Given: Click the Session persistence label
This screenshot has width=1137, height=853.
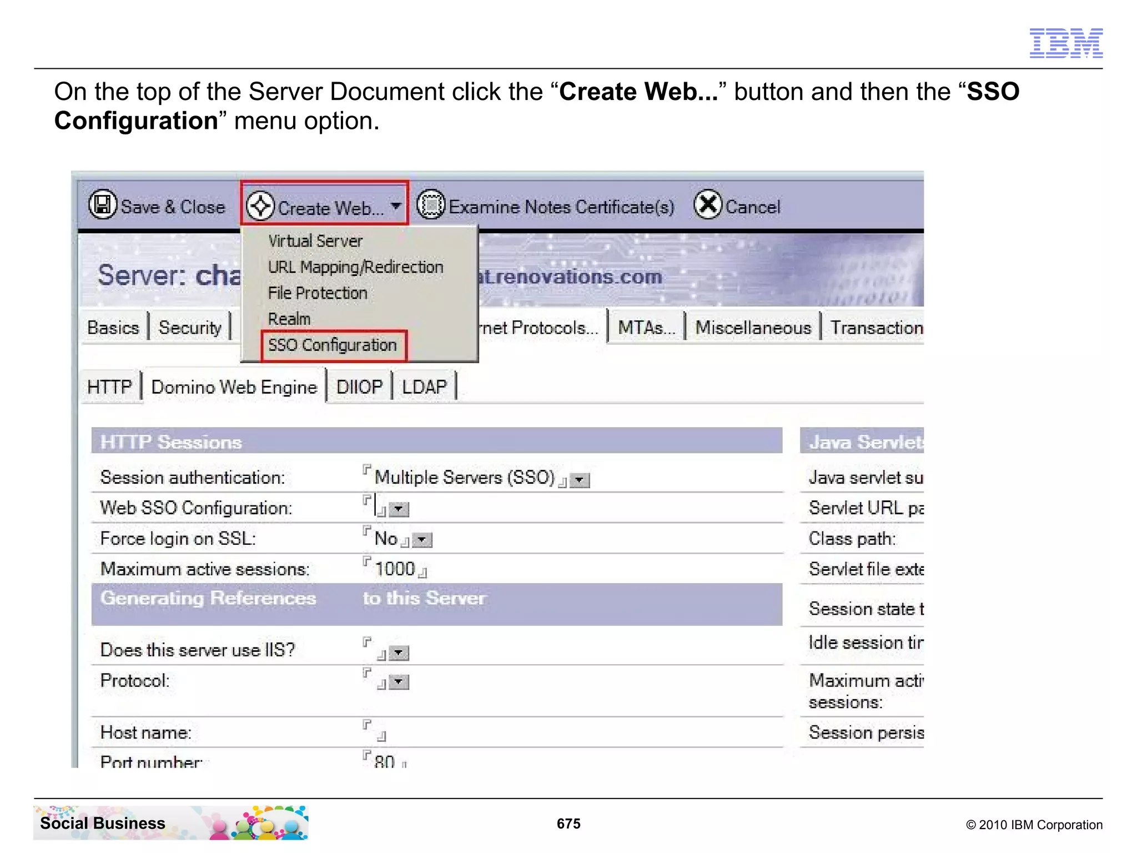Looking at the screenshot, I should coord(866,732).
